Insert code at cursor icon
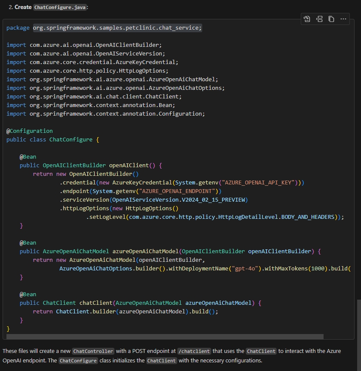The height and width of the screenshot is (371, 361). point(319,19)
